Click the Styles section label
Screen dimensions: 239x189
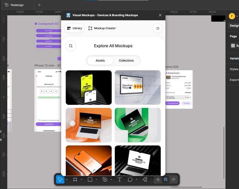click(234, 69)
